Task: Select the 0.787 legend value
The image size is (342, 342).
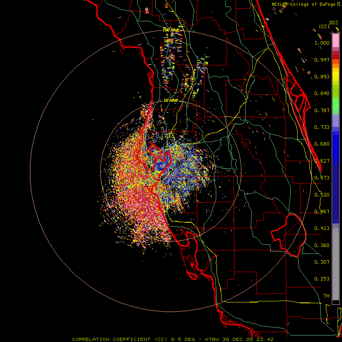Action: [322, 110]
